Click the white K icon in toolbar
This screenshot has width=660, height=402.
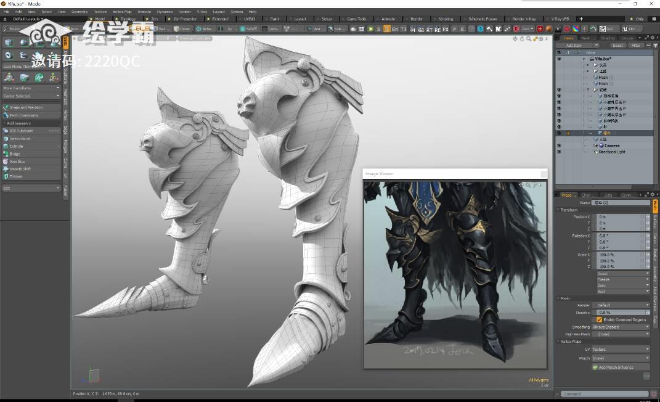click(499, 29)
